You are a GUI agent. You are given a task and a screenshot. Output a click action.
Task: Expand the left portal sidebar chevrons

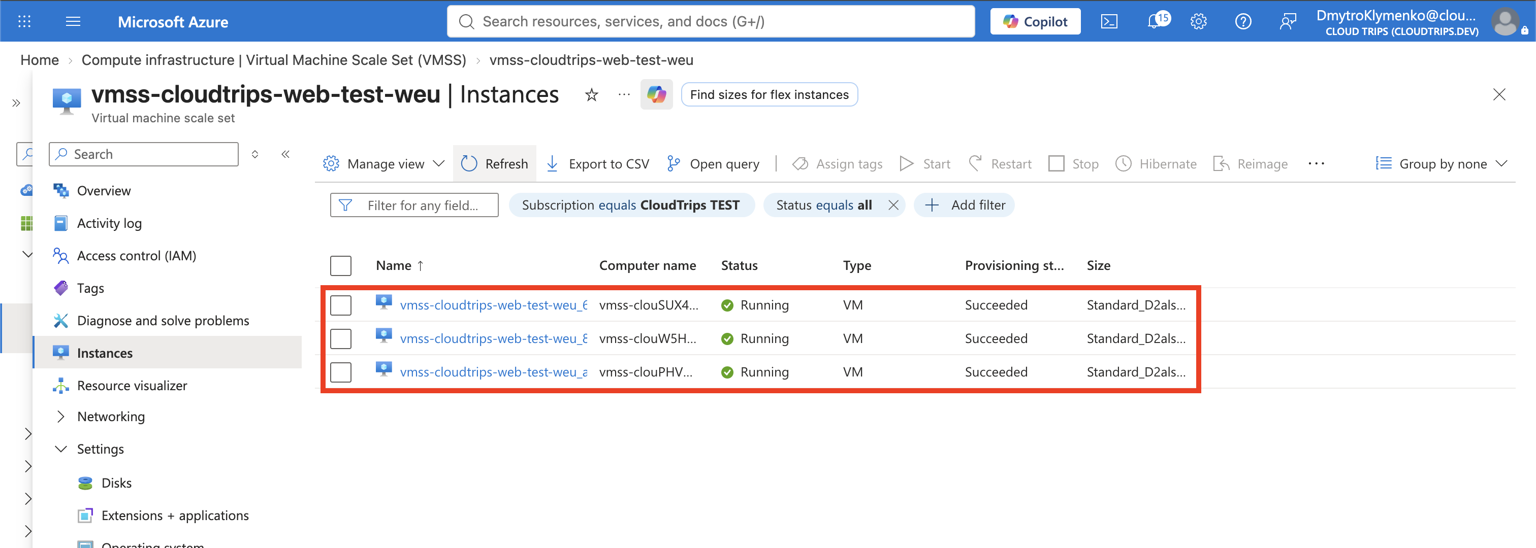tap(16, 103)
